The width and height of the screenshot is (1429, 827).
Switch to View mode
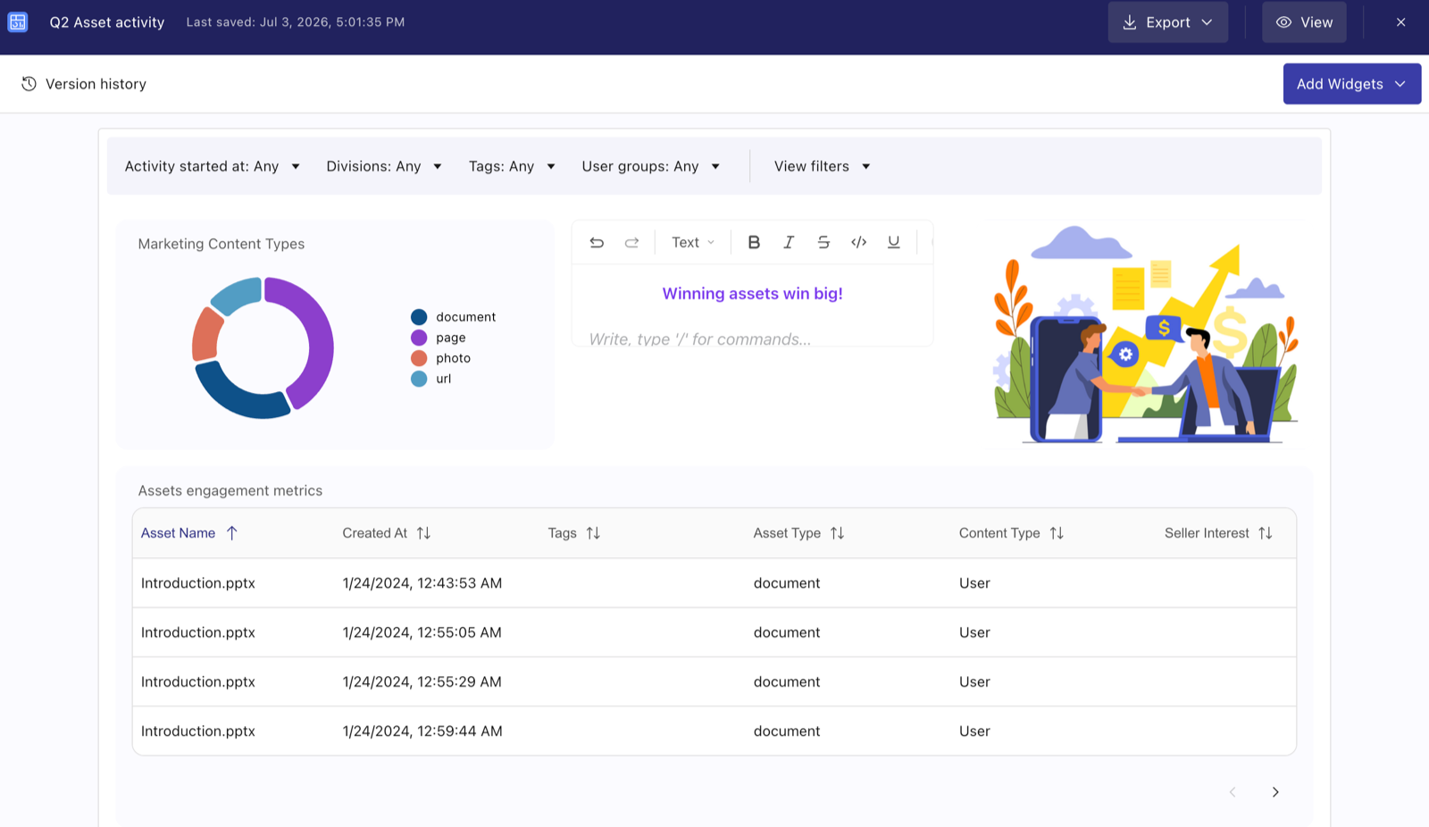[1304, 22]
